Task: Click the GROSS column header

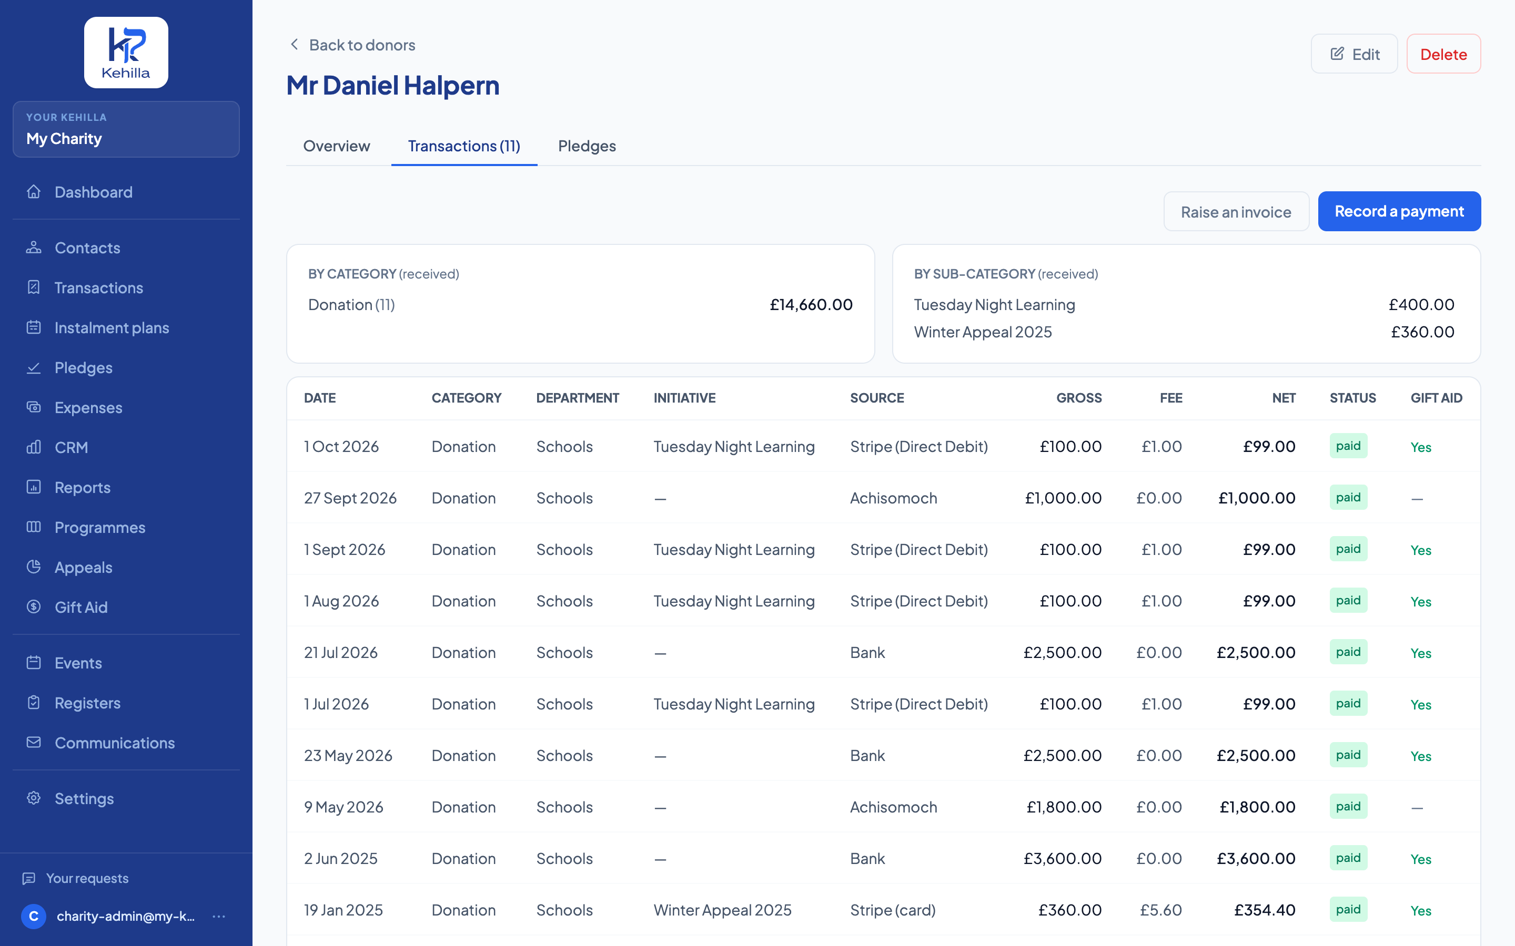Action: (x=1079, y=398)
